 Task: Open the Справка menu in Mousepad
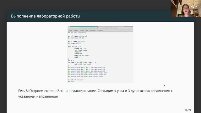tap(100, 30)
